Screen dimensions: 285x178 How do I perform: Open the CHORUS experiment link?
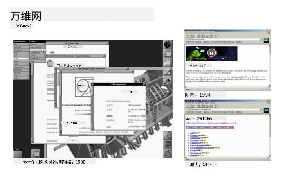point(111,121)
